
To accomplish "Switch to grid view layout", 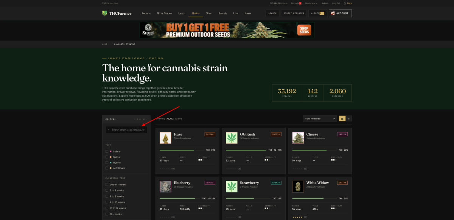I will coord(342,118).
